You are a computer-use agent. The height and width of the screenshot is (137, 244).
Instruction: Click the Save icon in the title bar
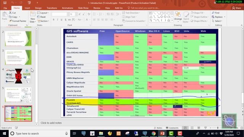click(x=5, y=3)
